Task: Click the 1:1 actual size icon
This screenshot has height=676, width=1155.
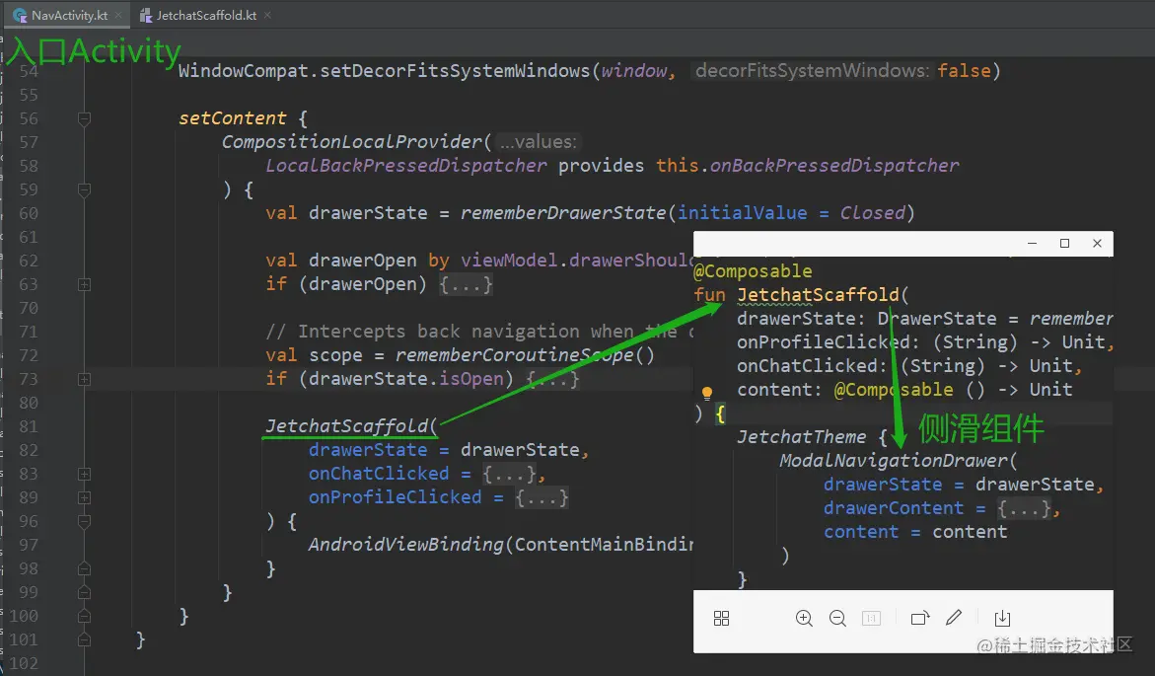Action: 871,619
